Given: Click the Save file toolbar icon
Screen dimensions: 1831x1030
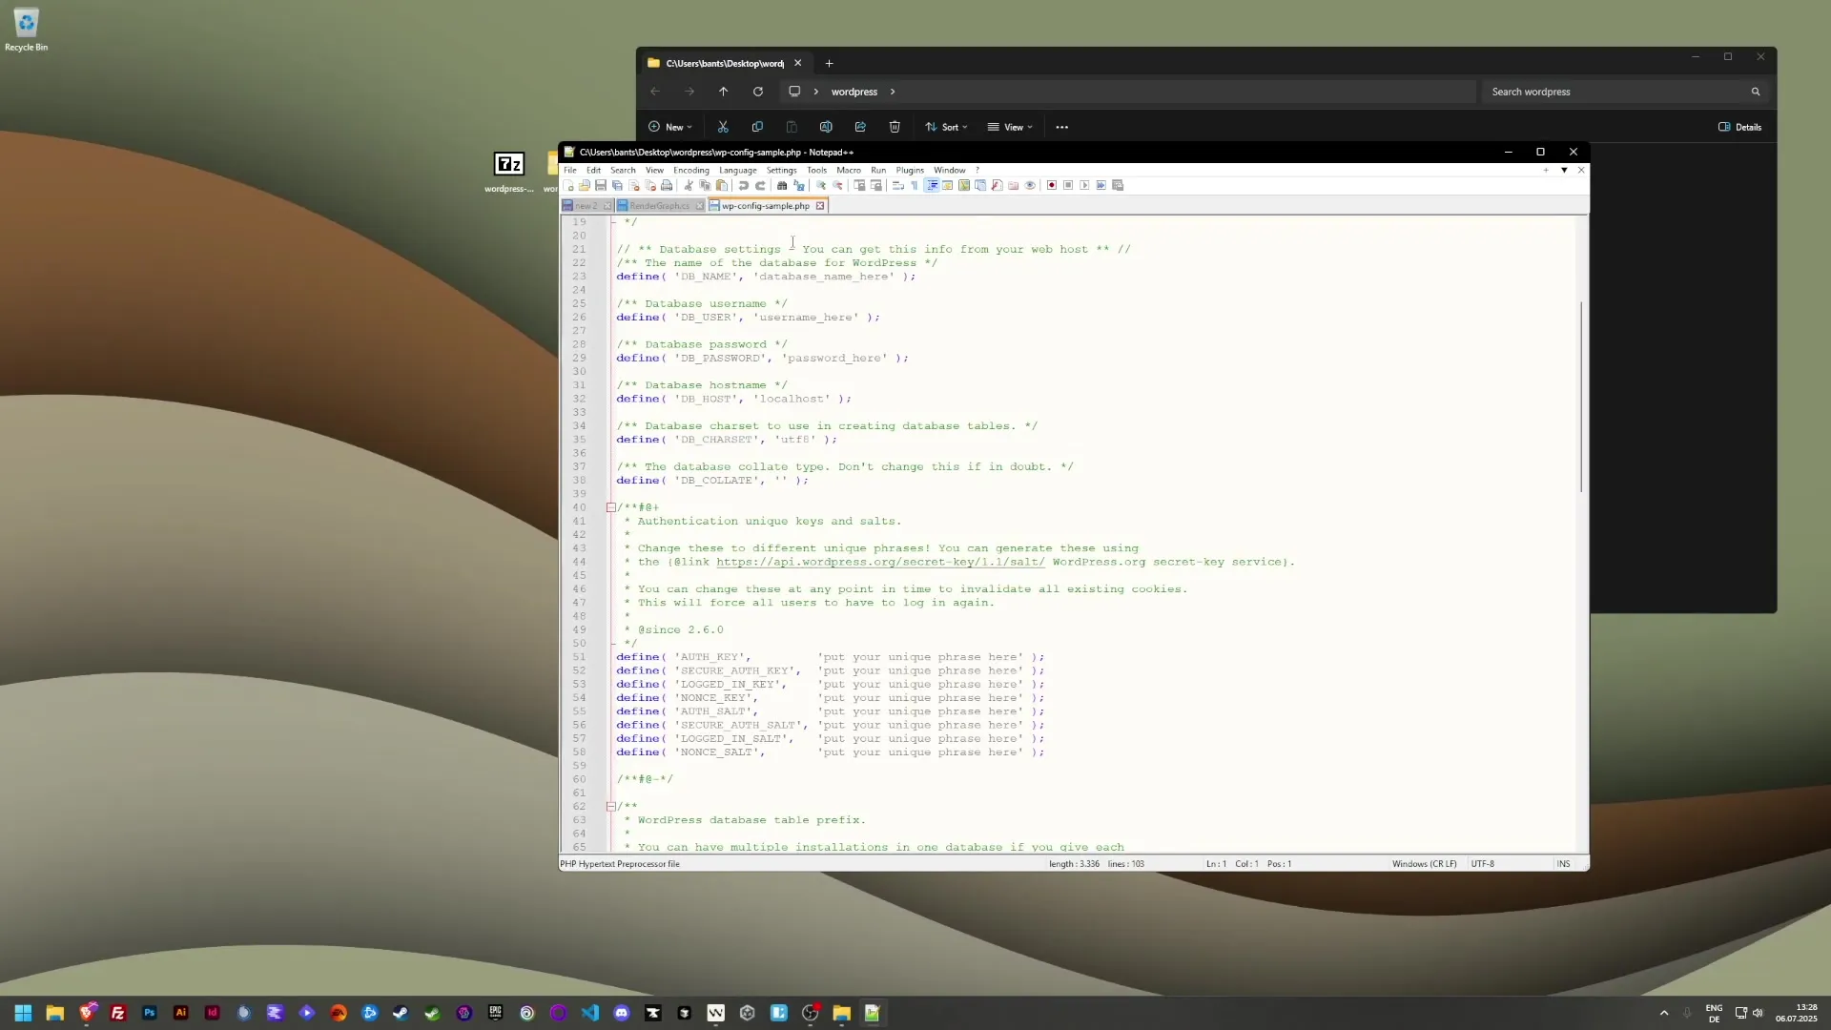Looking at the screenshot, I should pyautogui.click(x=601, y=185).
